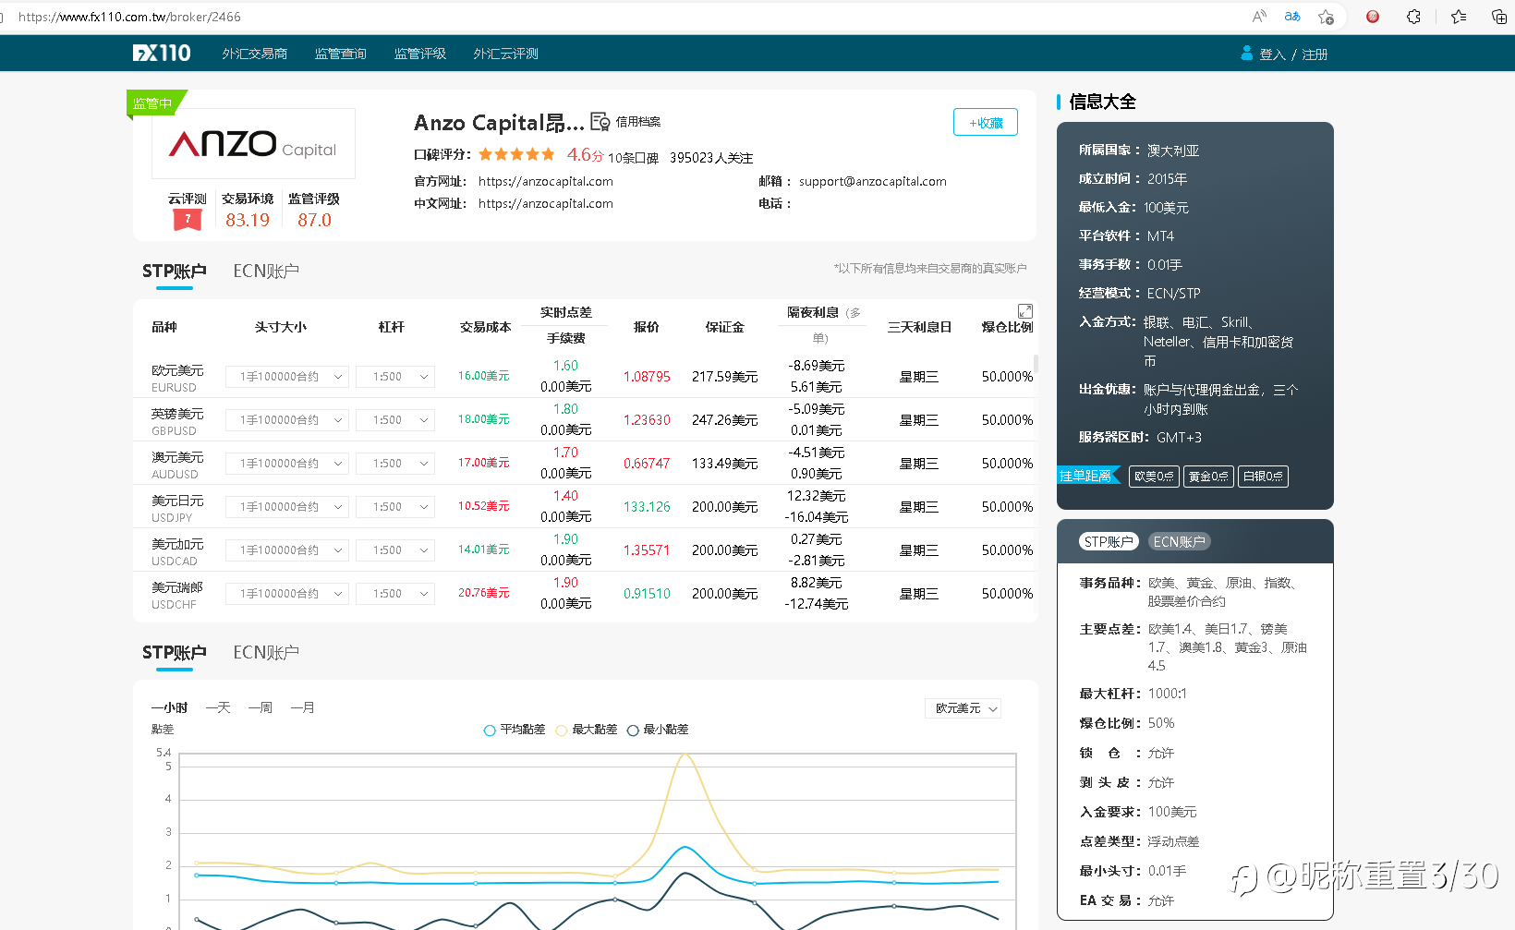Open the browser favorites list icon
Image resolution: width=1515 pixels, height=930 pixels.
(x=1459, y=17)
